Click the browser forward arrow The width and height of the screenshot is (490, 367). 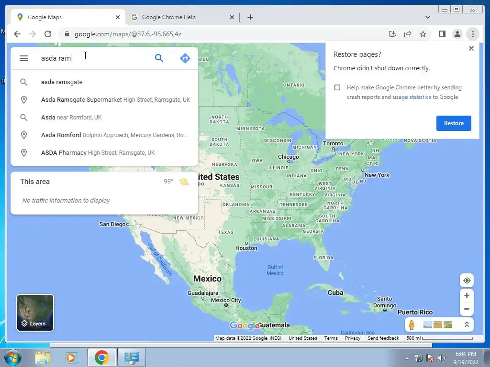pyautogui.click(x=33, y=34)
